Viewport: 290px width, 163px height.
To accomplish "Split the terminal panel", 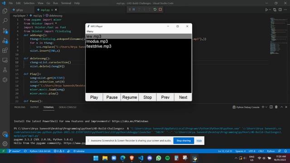I will (271, 107).
